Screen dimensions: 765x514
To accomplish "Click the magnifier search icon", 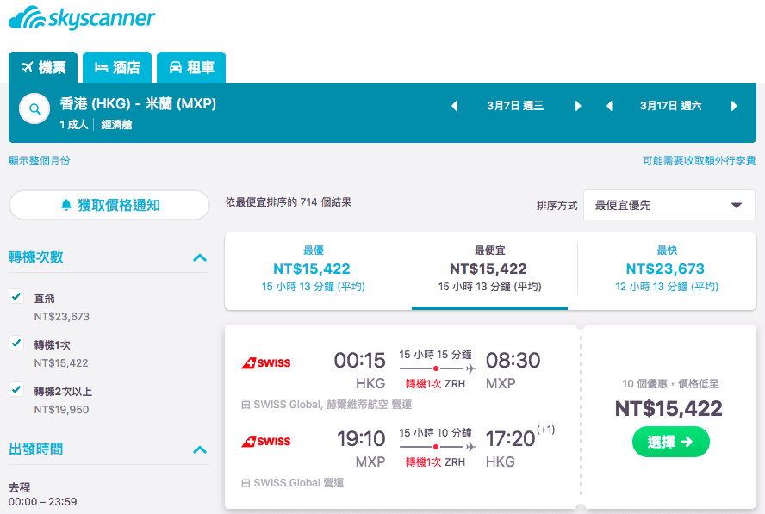I will (x=34, y=108).
